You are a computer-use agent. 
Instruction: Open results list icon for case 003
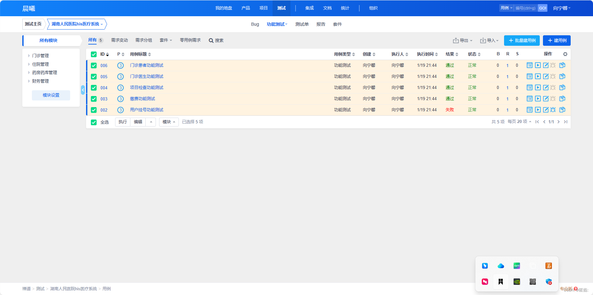(x=530, y=99)
